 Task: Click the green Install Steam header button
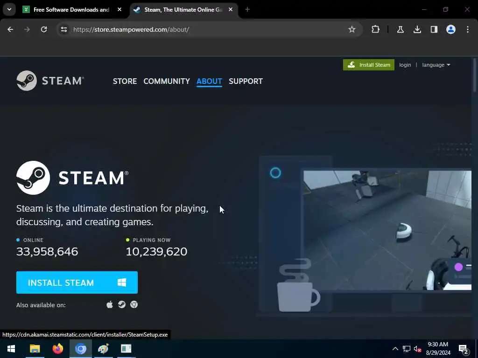click(x=369, y=65)
